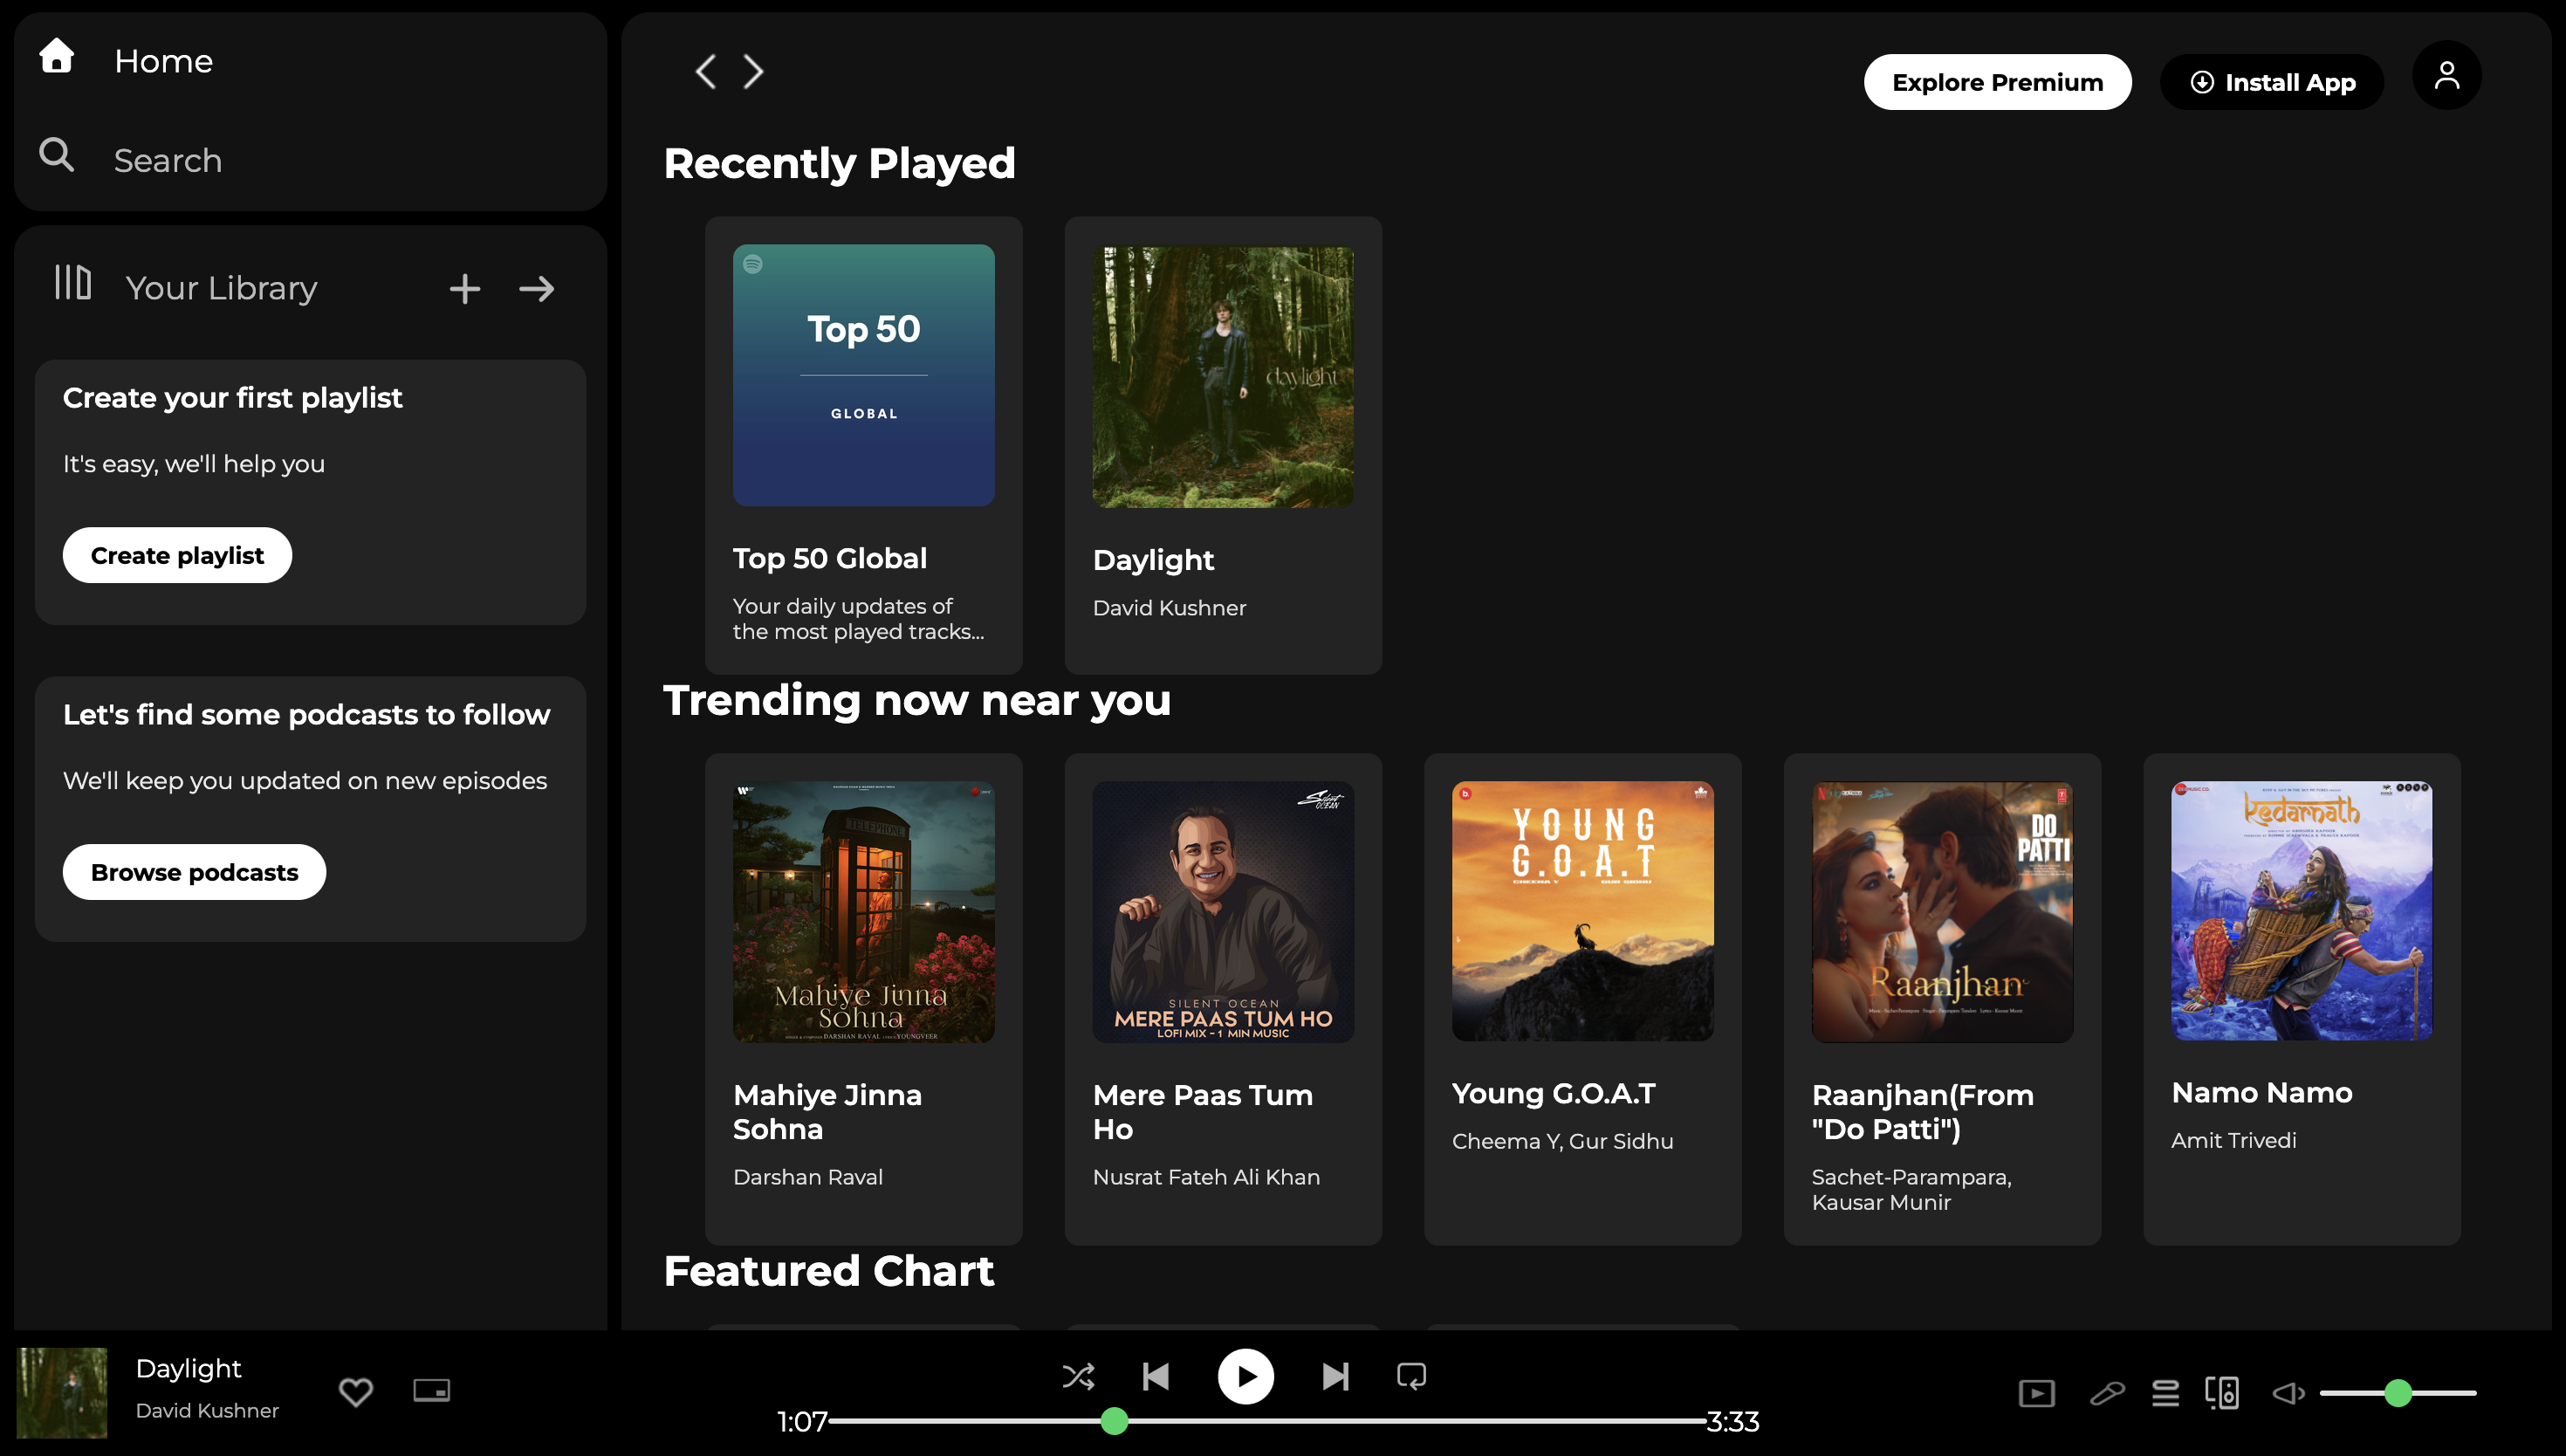Skip to next track
Viewport: 2566px width, 1456px height.
coord(1335,1377)
